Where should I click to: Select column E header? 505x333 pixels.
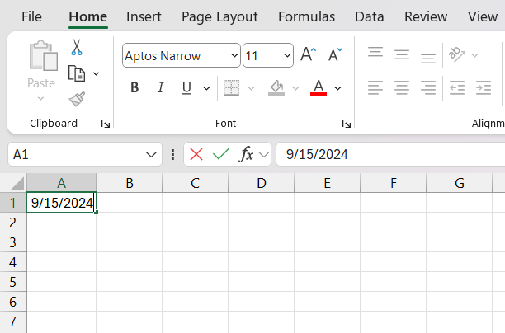click(328, 183)
